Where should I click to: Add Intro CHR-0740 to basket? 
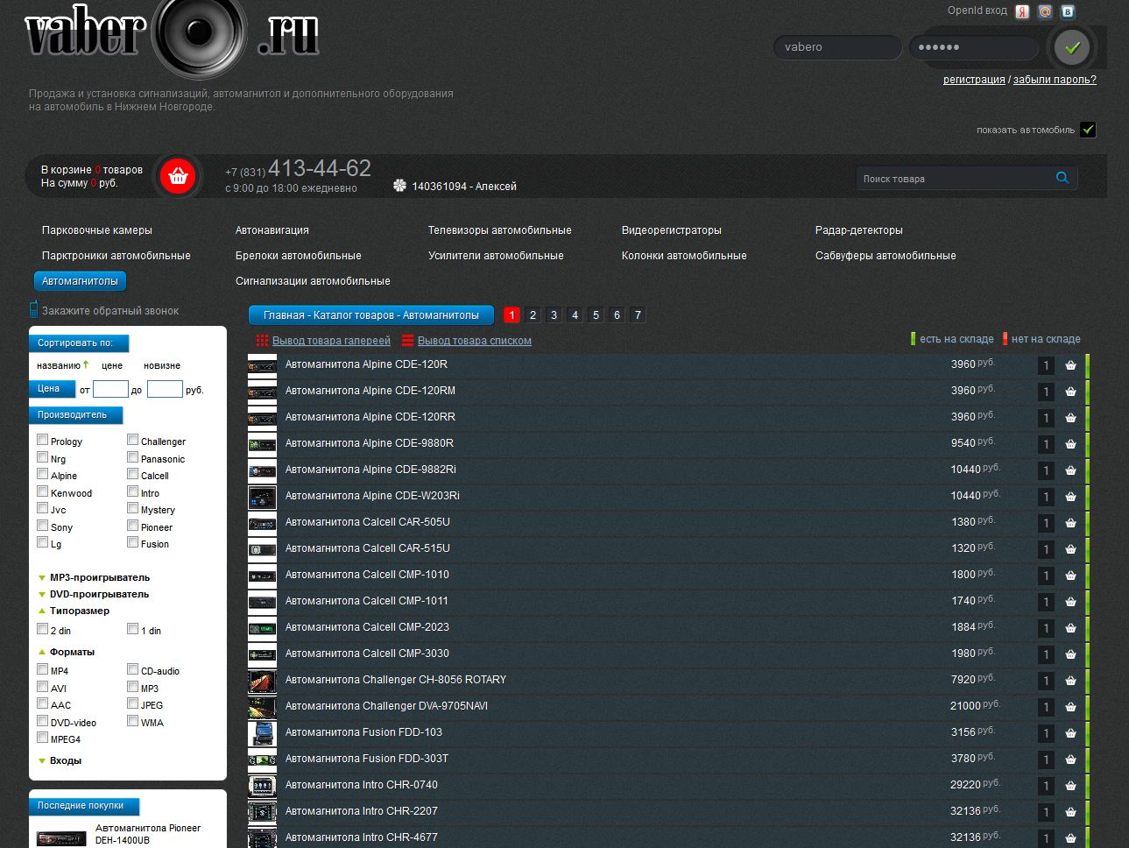(1070, 786)
